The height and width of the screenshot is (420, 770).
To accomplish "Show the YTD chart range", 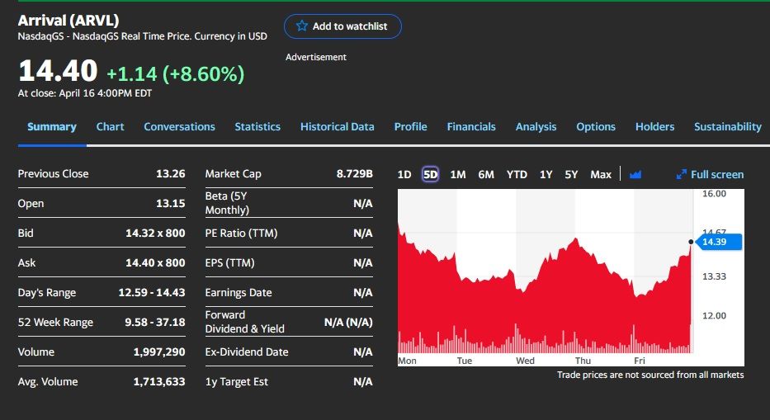I will 517,174.
